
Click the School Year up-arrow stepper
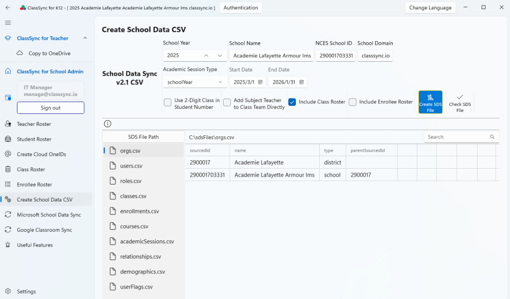(x=206, y=56)
